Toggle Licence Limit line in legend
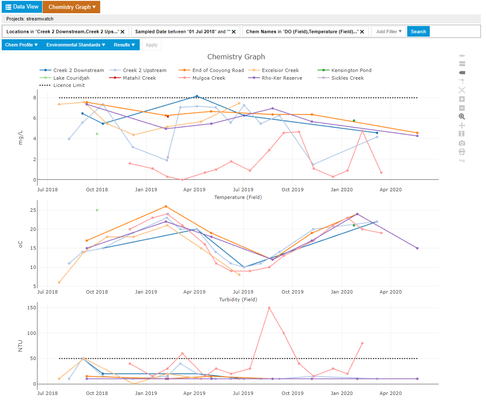This screenshot has height=409, width=486. (69, 85)
